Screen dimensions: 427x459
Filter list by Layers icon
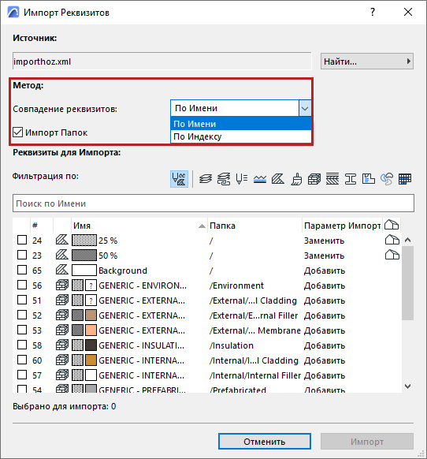206,178
